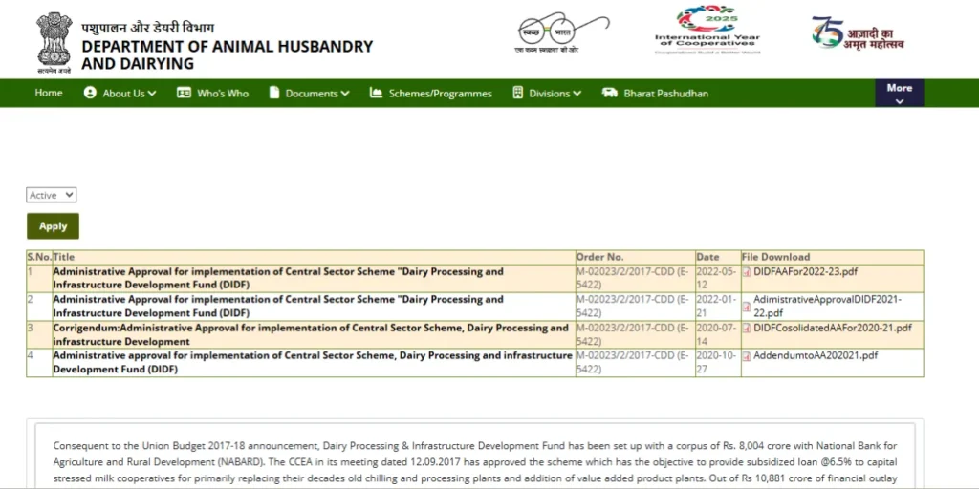The width and height of the screenshot is (979, 489).
Task: Click the national emblem logo
Action: (54, 43)
